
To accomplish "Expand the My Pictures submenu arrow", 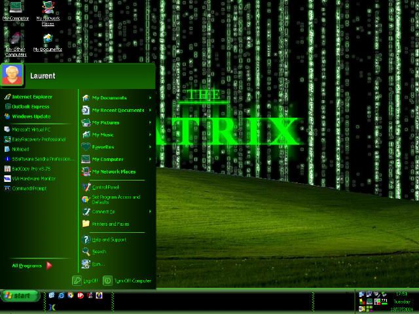I will tap(150, 122).
